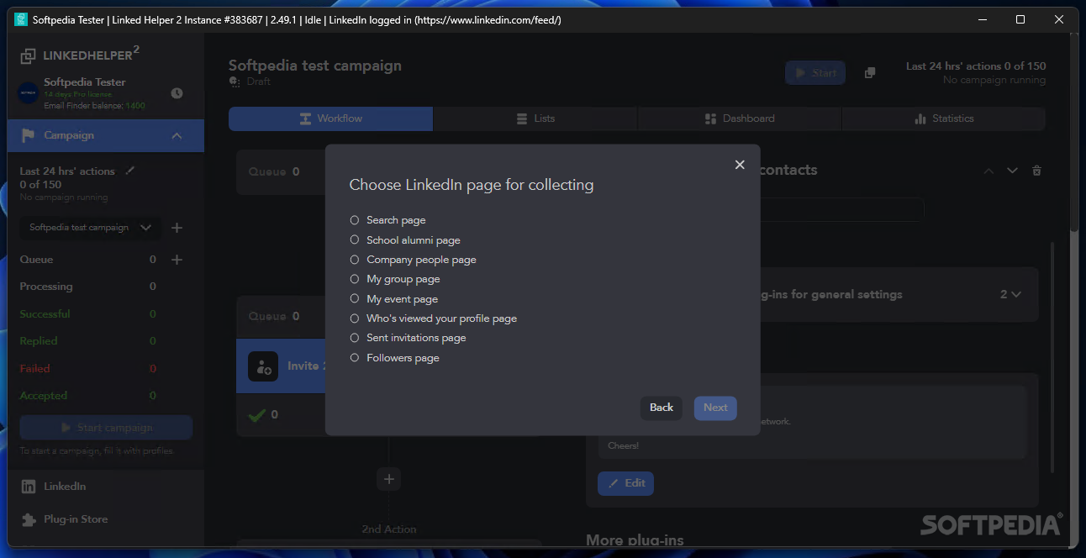Choose Sent invitations page option
The height and width of the screenshot is (558, 1086).
(355, 338)
